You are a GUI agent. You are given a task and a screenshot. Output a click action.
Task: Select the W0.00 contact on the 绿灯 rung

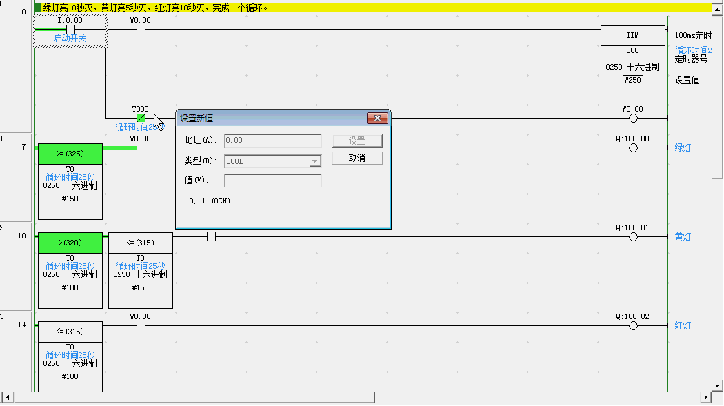(x=141, y=148)
